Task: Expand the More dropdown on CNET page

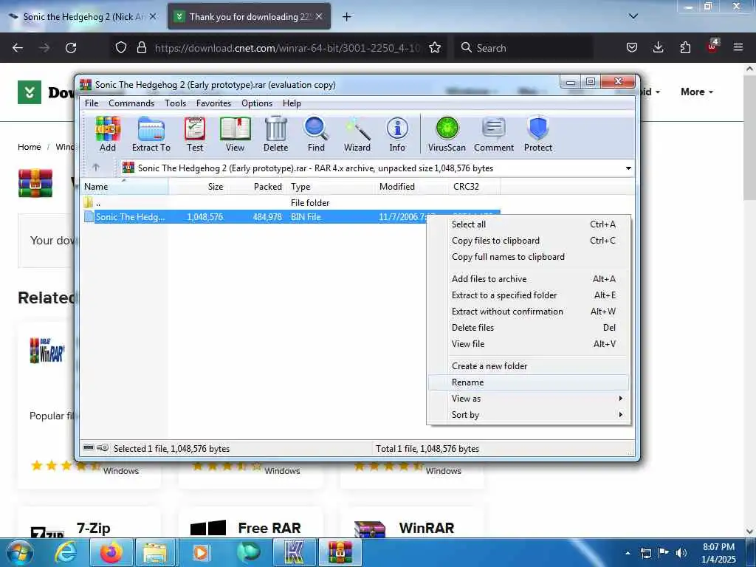Action: pos(697,92)
